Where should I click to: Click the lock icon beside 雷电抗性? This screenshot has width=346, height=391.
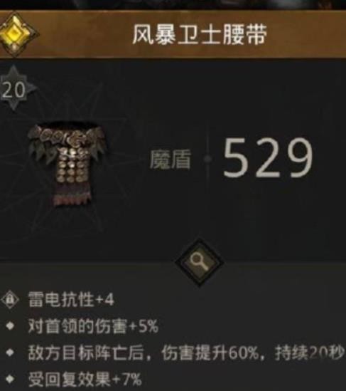click(10, 299)
